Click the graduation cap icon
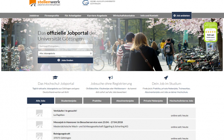224x140 pixels. (x=55, y=77)
